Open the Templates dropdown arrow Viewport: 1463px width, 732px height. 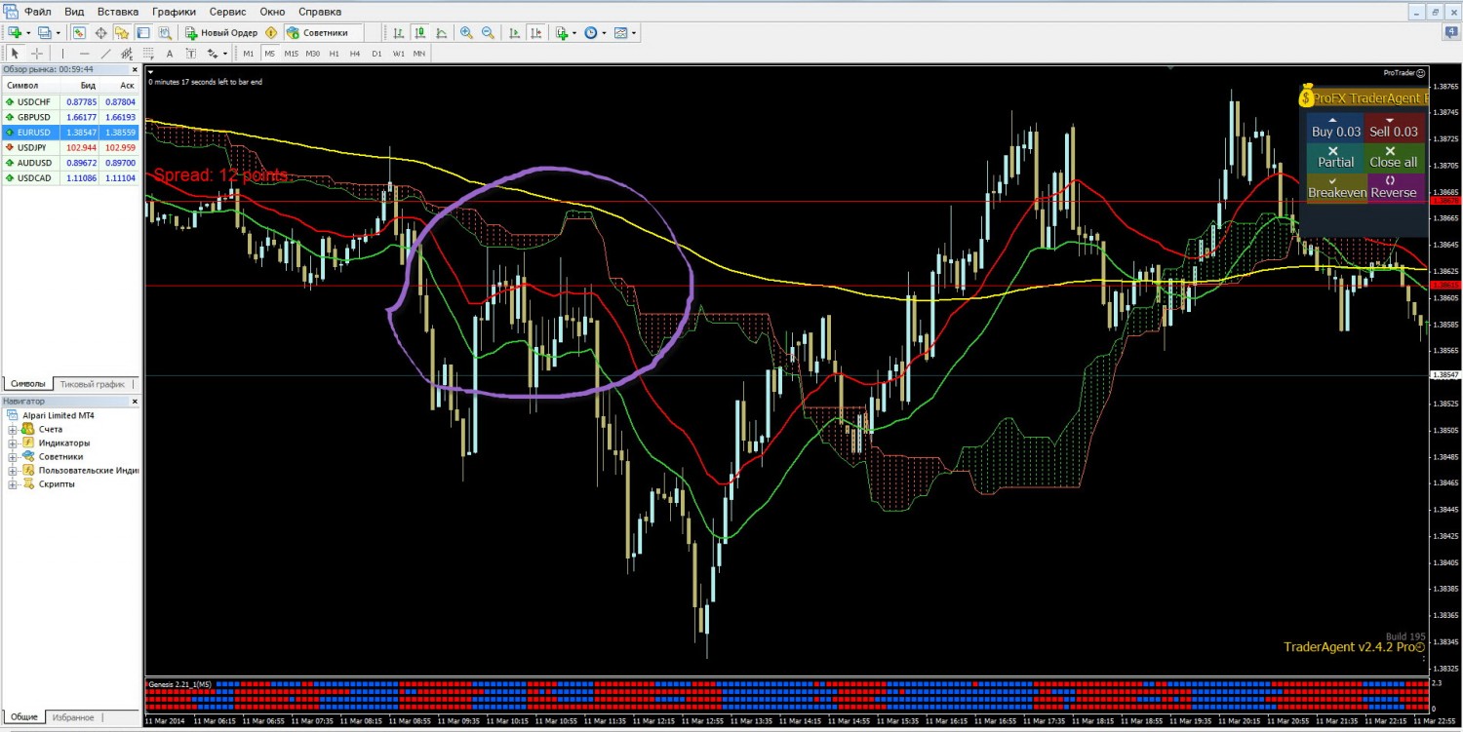point(634,32)
